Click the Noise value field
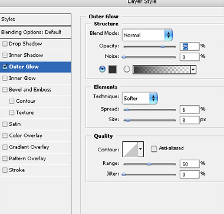Image resolution: width=224 pixels, height=214 pixels. (190, 57)
